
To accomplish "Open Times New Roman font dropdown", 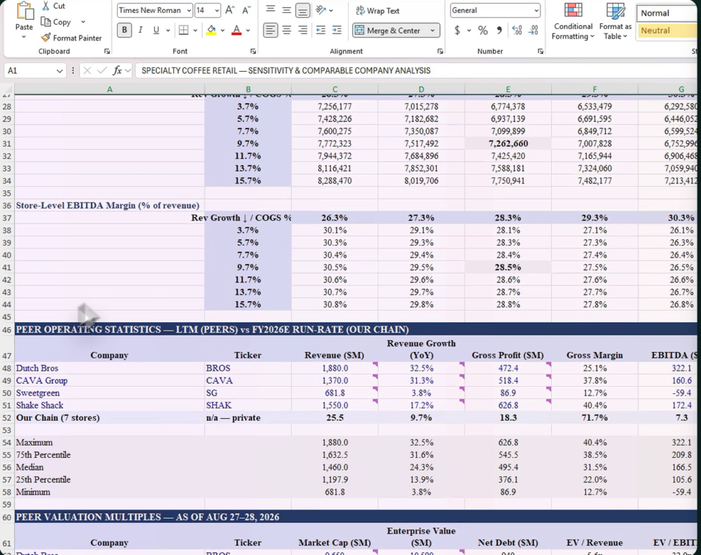I will pos(189,10).
